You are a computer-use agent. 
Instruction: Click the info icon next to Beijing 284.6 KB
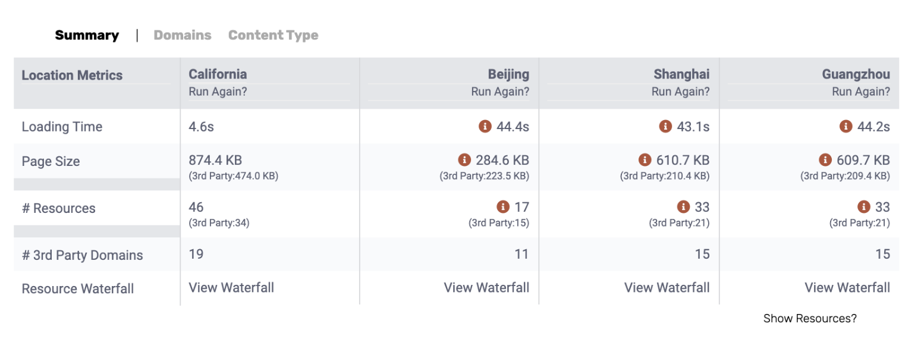click(x=464, y=159)
